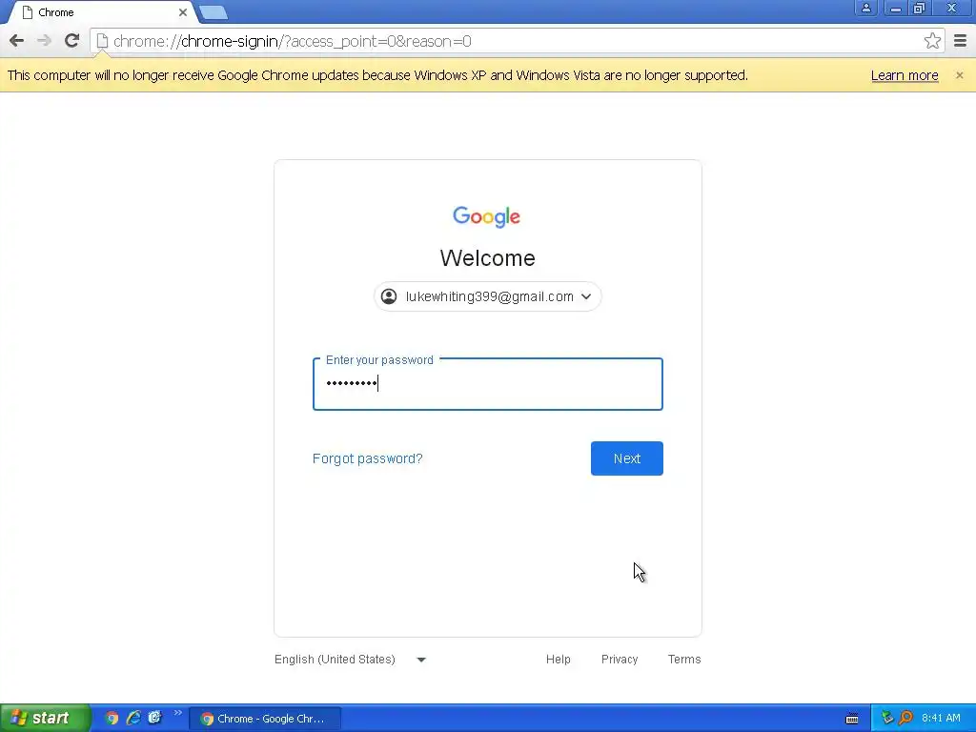Restore down the Chrome window
Viewport: 976px width, 732px height.
(x=919, y=9)
